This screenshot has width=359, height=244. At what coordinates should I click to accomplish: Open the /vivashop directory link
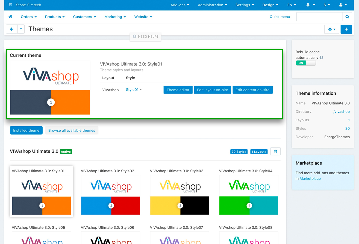pyautogui.click(x=342, y=112)
